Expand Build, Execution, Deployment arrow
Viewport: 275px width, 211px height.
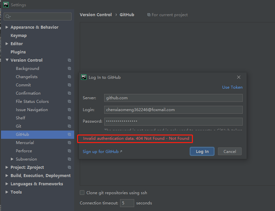pyautogui.click(x=7, y=176)
